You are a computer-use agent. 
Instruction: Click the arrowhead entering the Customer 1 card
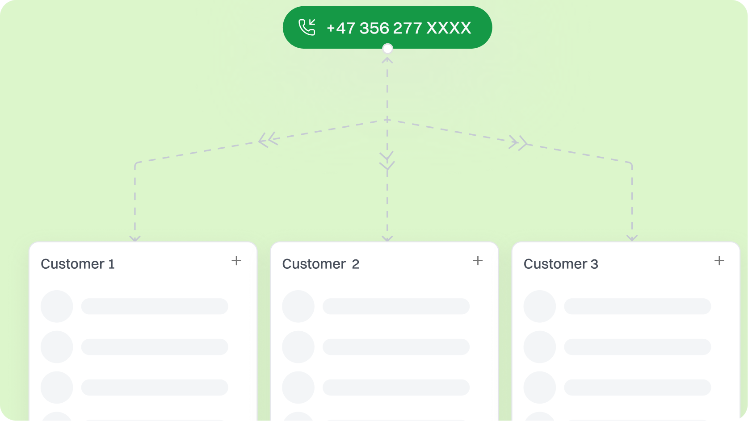point(135,238)
